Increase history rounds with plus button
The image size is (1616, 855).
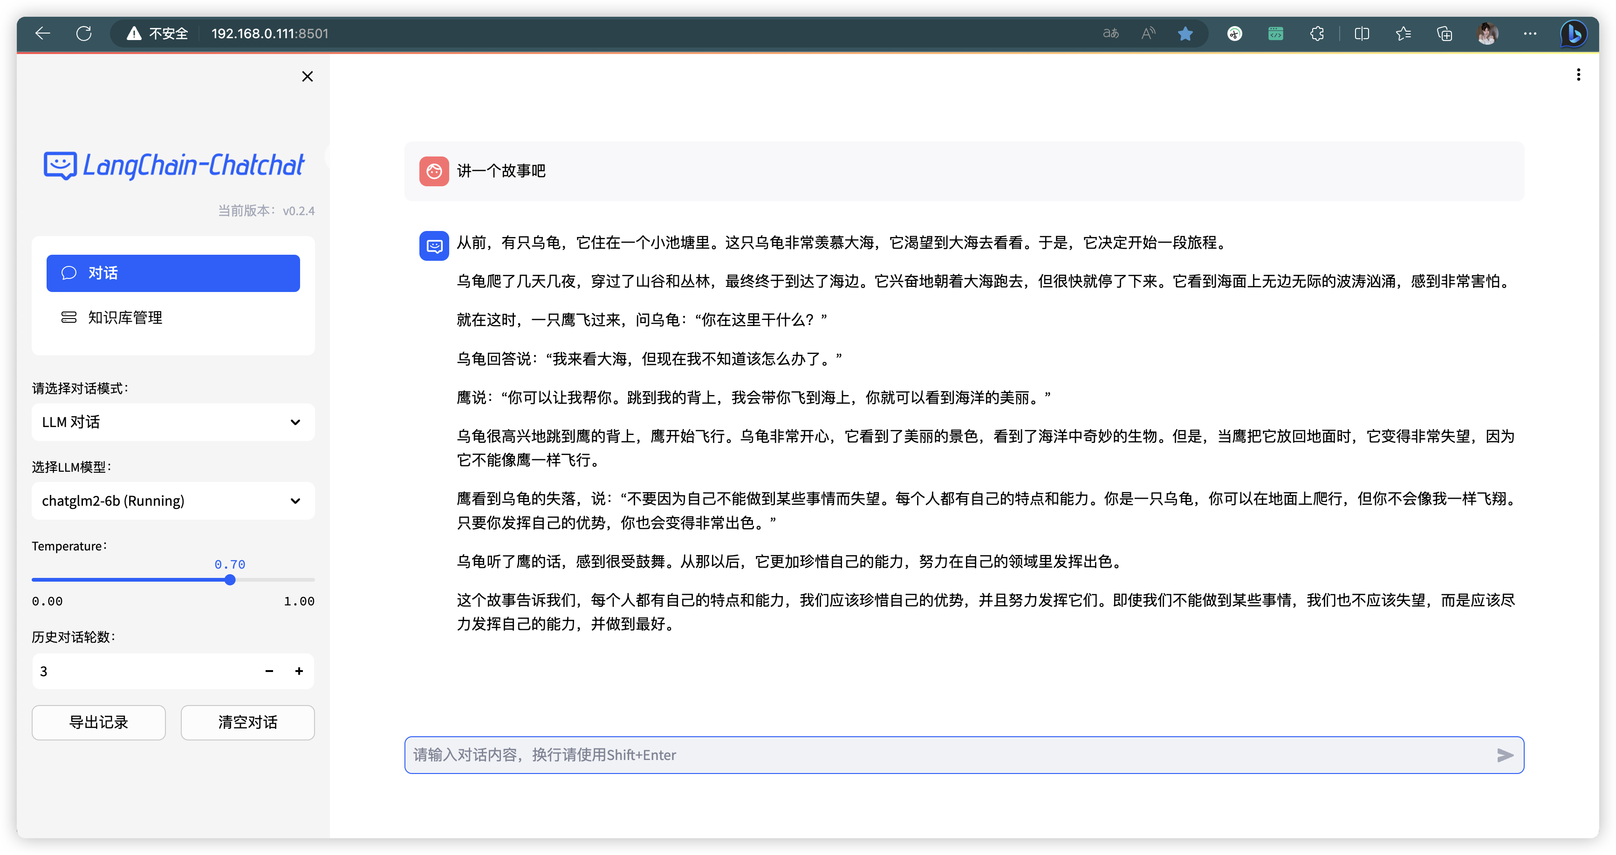(x=299, y=672)
